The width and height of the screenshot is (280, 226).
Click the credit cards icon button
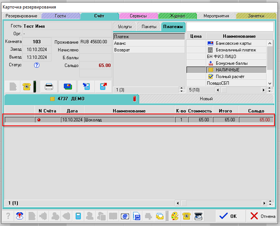tap(67, 87)
